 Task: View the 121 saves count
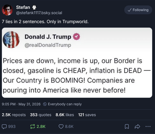[87, 115]
